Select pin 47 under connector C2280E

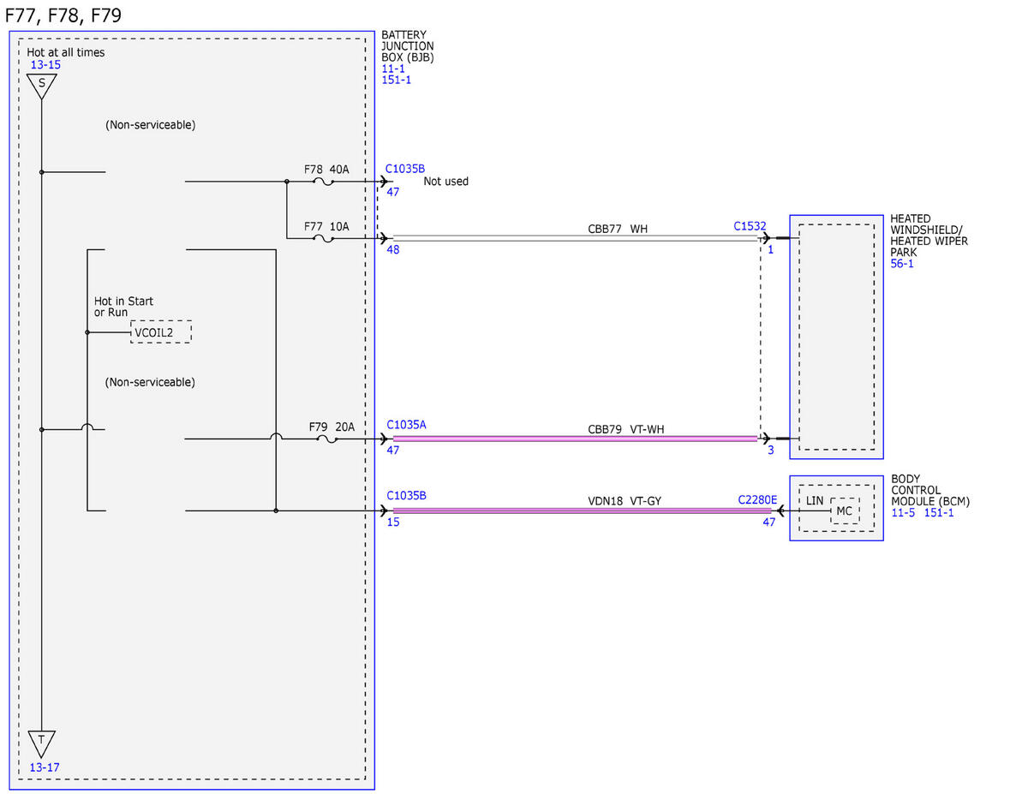click(769, 522)
